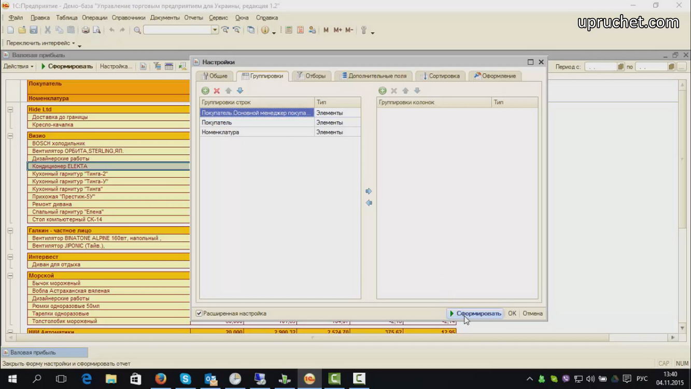Click the group tree icon in report toolbar
Image resolution: width=691 pixels, height=389 pixels.
[x=157, y=66]
